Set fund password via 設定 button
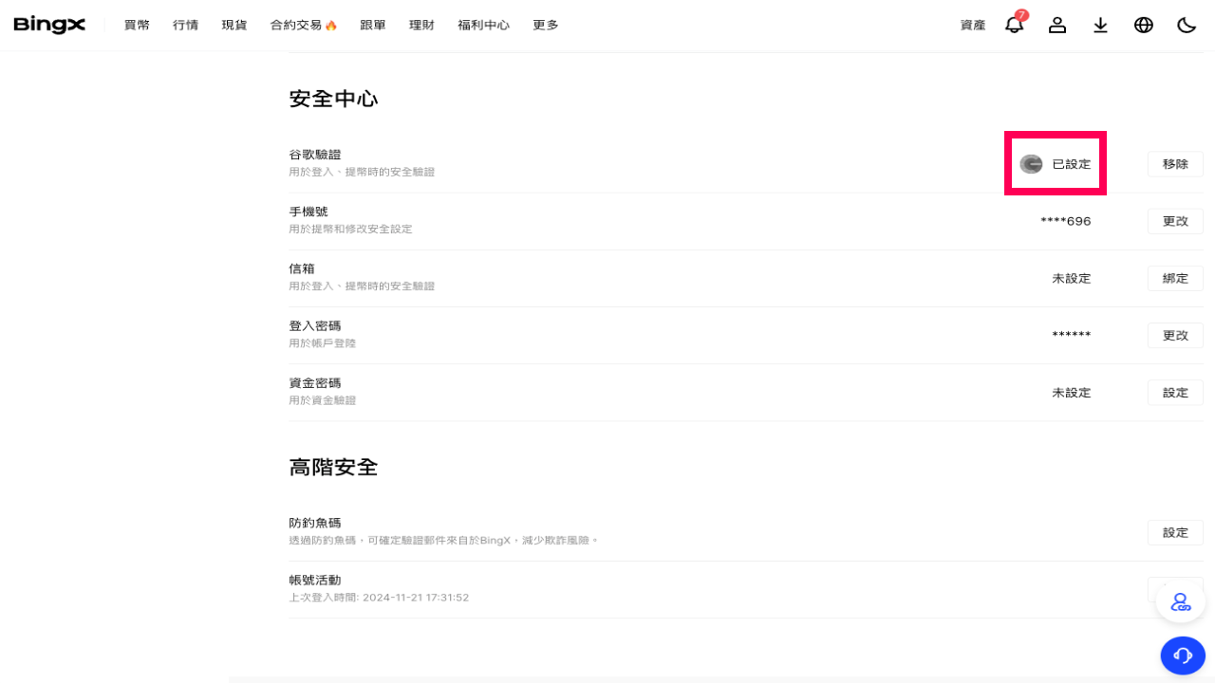This screenshot has width=1215, height=683. coord(1175,392)
